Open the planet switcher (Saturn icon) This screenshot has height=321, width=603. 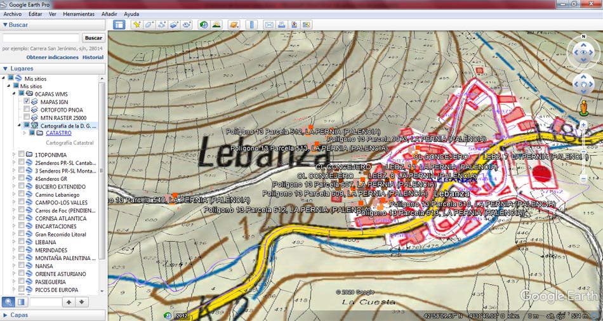coord(234,25)
